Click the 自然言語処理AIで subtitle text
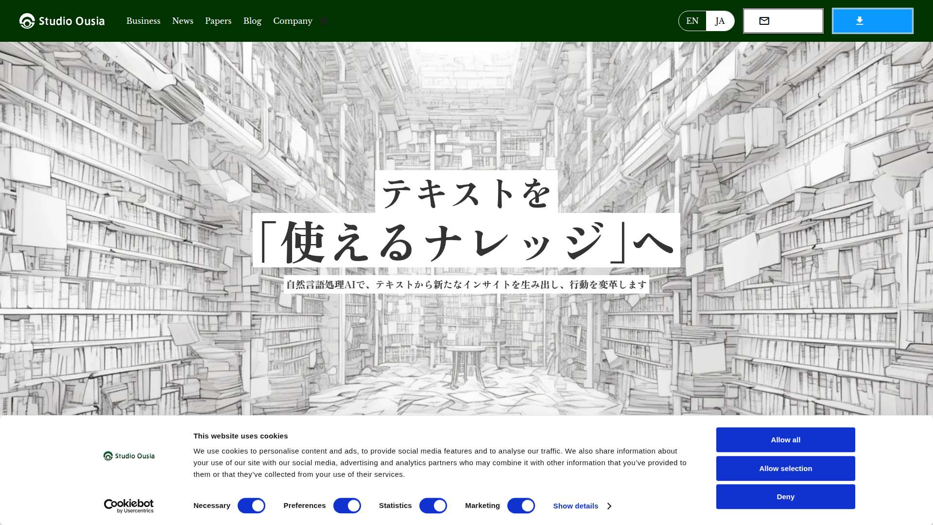The height and width of the screenshot is (525, 933). click(x=466, y=284)
